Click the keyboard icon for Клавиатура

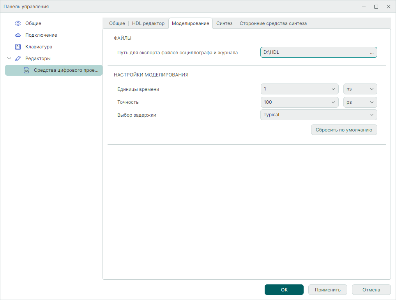(18, 47)
